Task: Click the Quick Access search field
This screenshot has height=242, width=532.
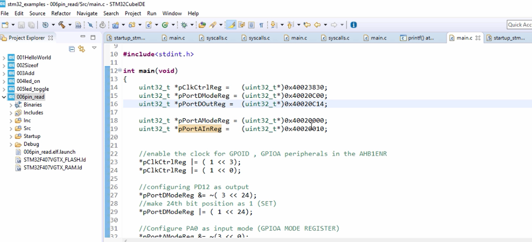Action: pos(519,25)
